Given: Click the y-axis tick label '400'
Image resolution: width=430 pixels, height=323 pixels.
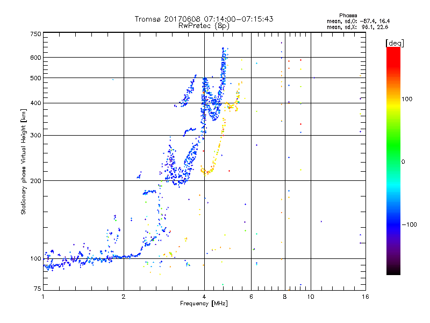Looking at the screenshot, I should 35,103.
